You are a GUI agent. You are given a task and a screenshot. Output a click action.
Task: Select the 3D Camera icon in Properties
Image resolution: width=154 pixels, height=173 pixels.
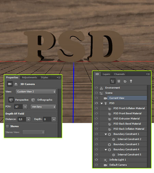[x=10, y=84]
